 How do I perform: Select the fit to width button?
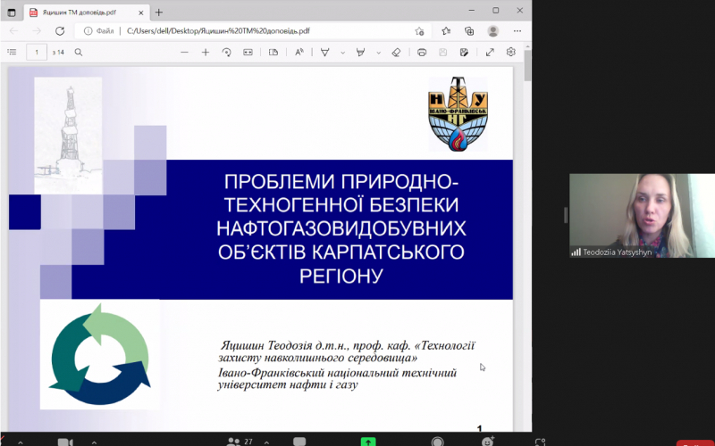248,53
